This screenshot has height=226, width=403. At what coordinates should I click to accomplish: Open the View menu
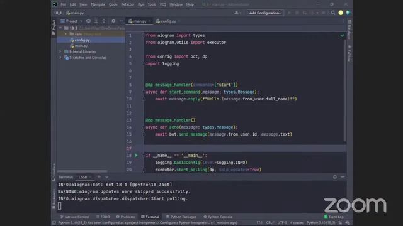point(83,4)
